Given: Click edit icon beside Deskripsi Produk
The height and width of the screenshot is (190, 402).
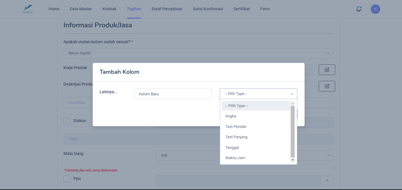Looking at the screenshot, I should pos(327,86).
